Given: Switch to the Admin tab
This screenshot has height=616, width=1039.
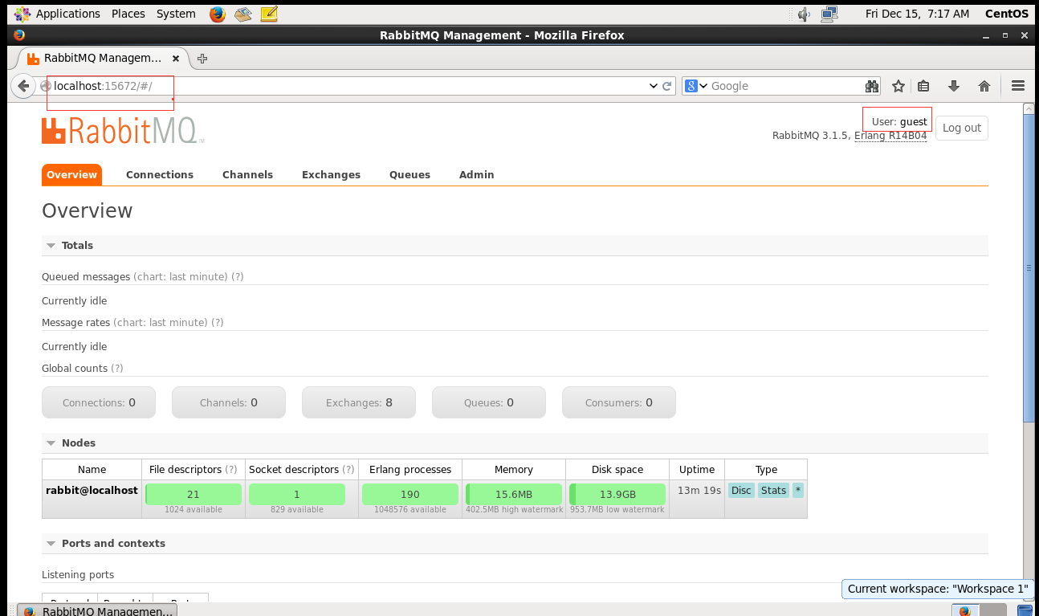Looking at the screenshot, I should (476, 175).
